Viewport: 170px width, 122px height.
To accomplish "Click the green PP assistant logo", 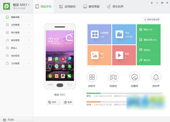I will coord(6,6).
